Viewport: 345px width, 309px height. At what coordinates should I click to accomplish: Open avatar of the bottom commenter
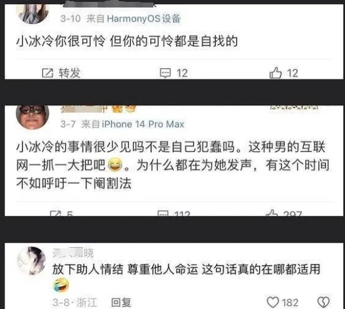click(x=32, y=261)
